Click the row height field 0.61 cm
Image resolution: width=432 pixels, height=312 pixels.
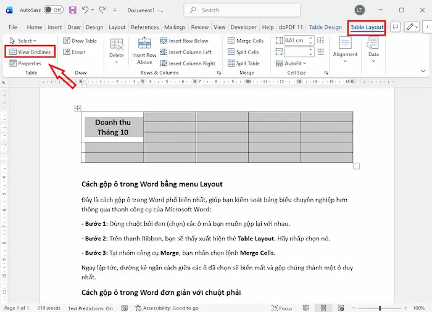(296, 41)
